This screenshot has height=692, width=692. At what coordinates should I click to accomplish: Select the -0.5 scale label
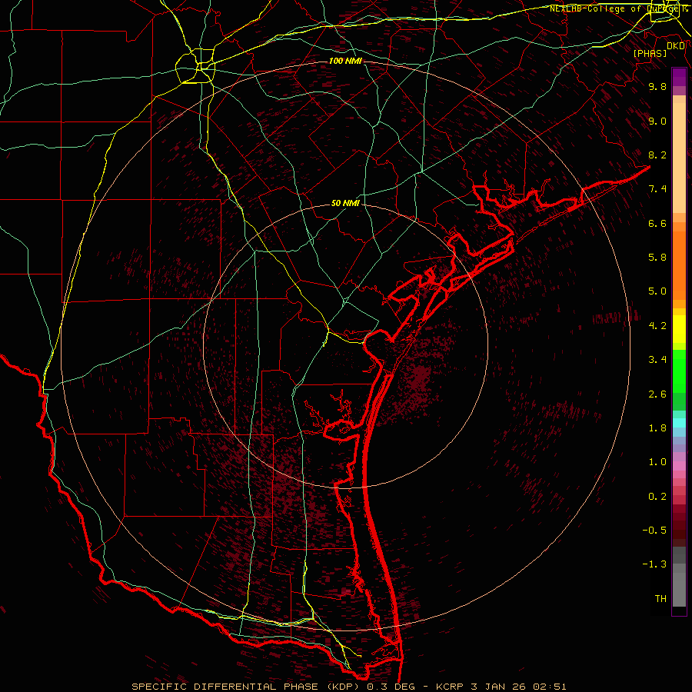coord(654,531)
